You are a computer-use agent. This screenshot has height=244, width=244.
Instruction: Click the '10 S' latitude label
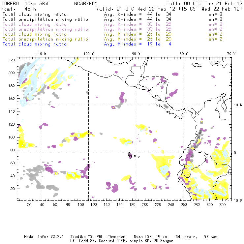click(x=238, y=201)
